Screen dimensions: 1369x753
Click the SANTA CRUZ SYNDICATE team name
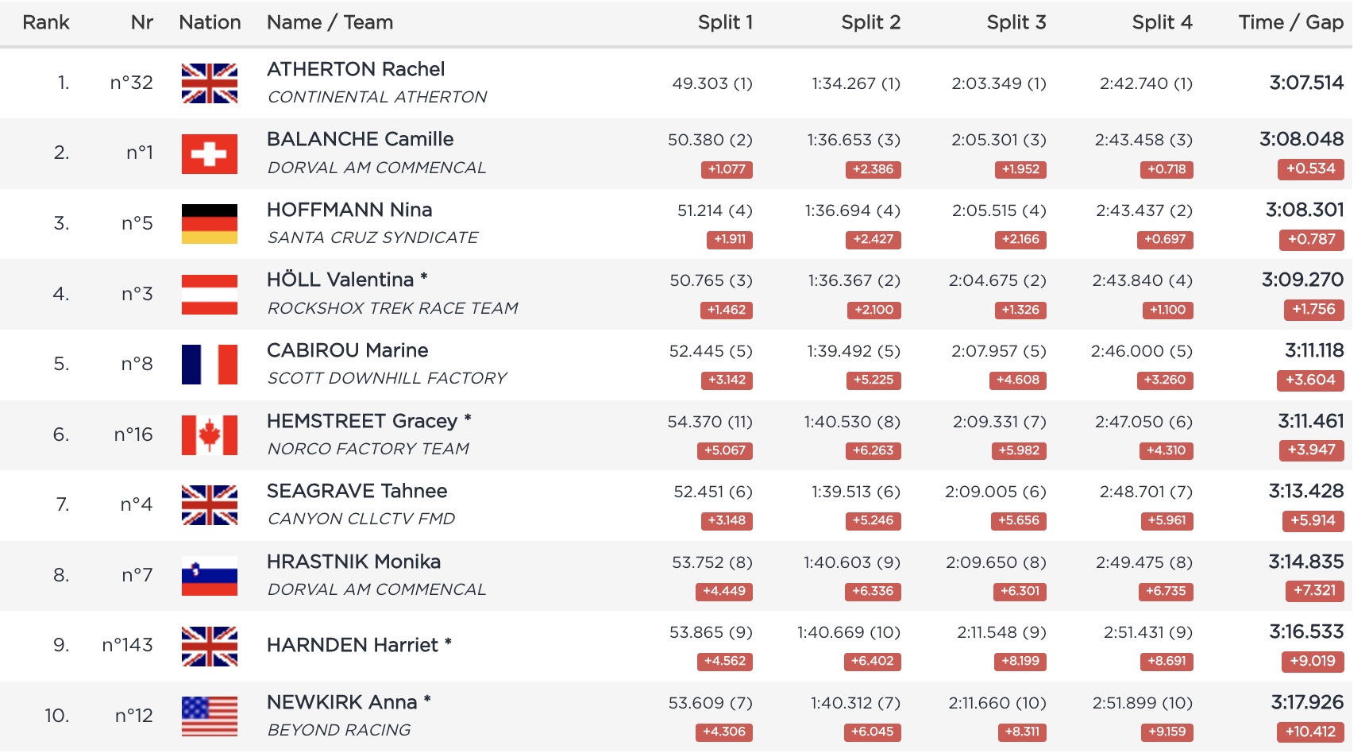tap(372, 237)
